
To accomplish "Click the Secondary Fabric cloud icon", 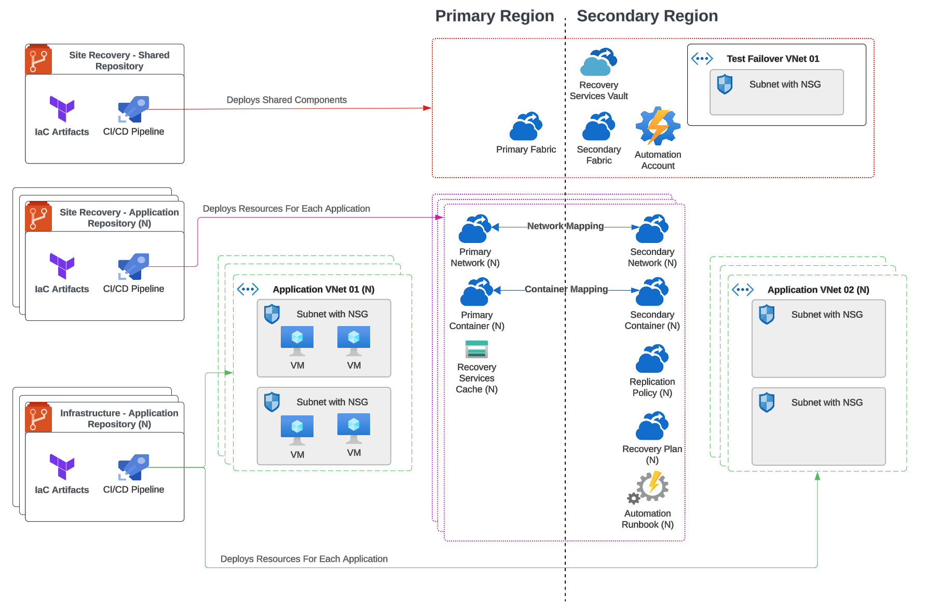I will [598, 127].
